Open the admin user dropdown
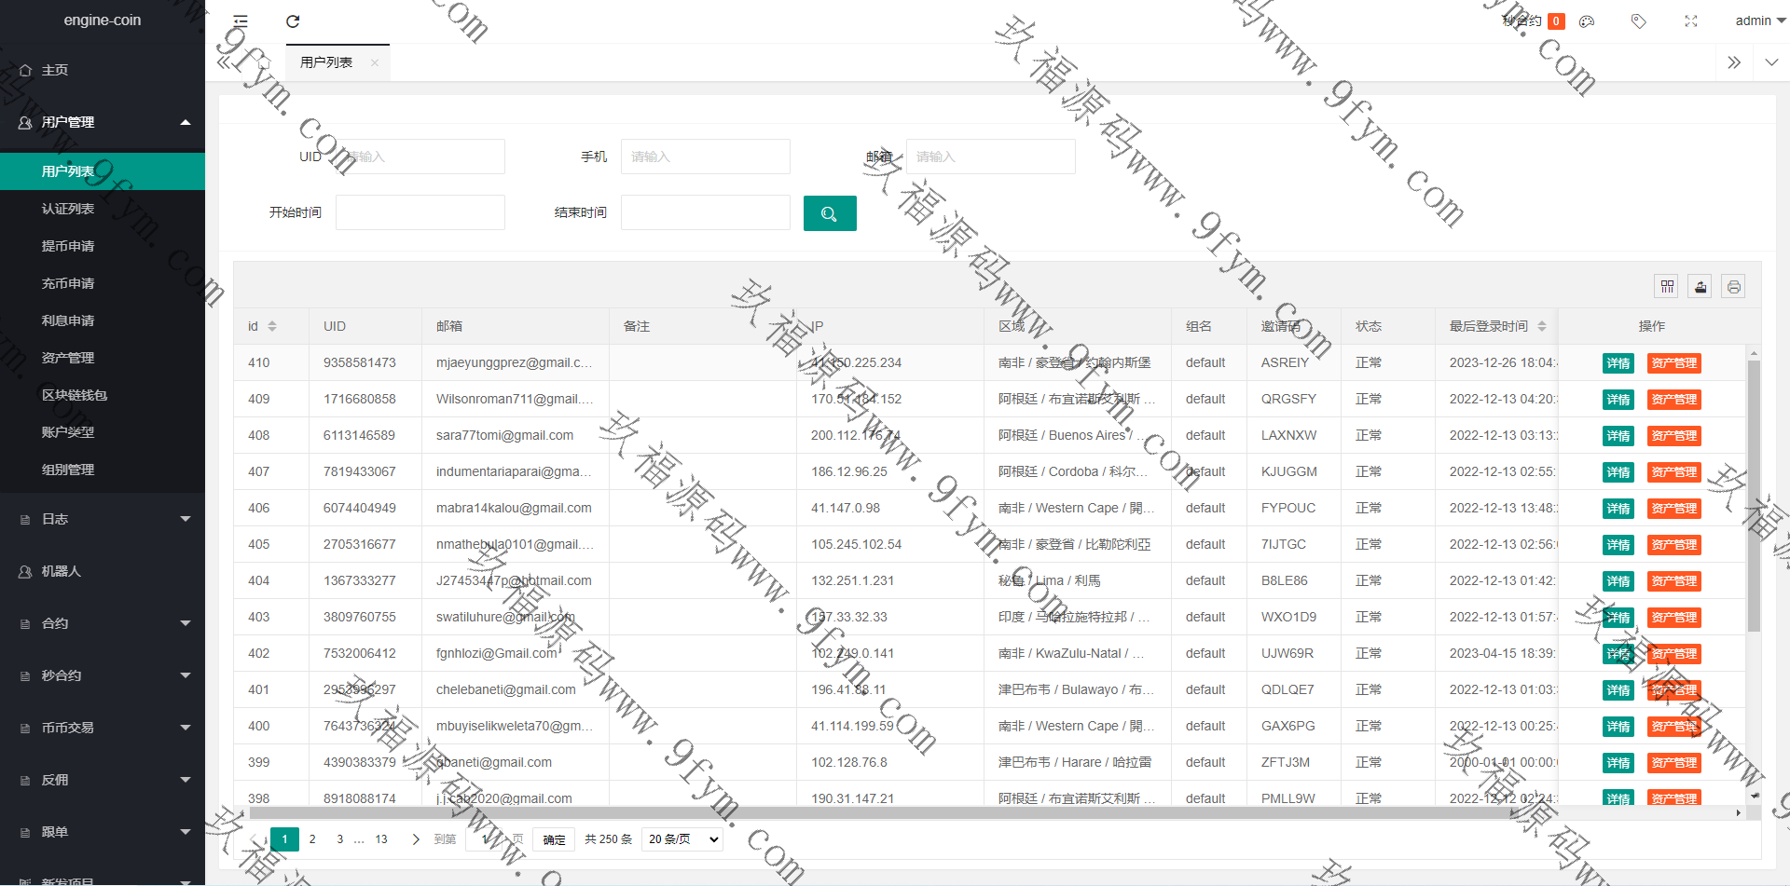Screen dimensions: 1790x886 1759,20
